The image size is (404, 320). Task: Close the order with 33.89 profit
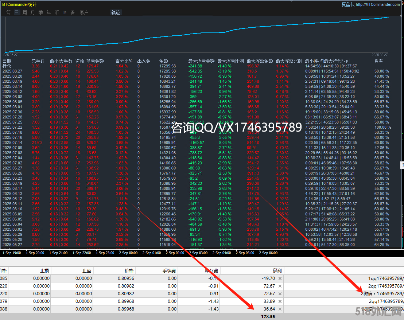280,301
